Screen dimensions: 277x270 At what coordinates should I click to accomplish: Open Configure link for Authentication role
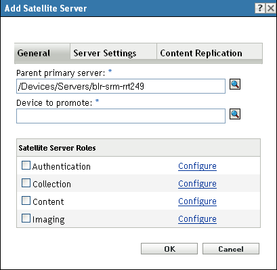click(197, 166)
